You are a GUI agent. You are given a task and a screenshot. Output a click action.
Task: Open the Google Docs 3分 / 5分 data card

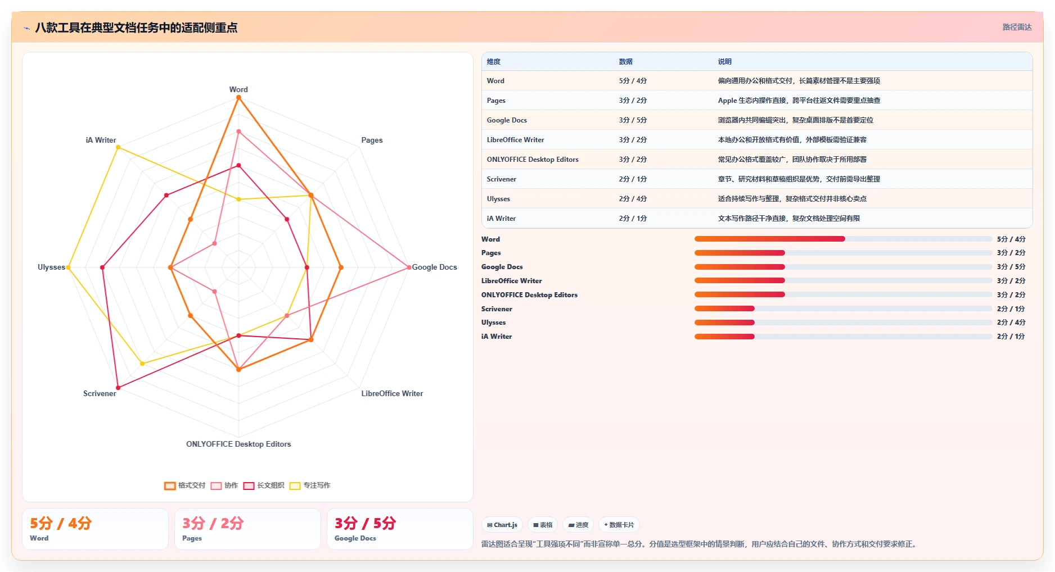click(400, 529)
